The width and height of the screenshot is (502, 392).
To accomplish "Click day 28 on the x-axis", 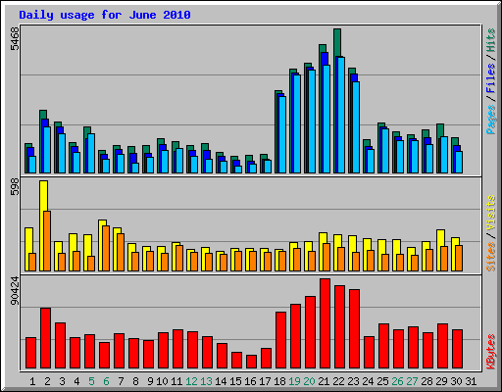I will 427,381.
